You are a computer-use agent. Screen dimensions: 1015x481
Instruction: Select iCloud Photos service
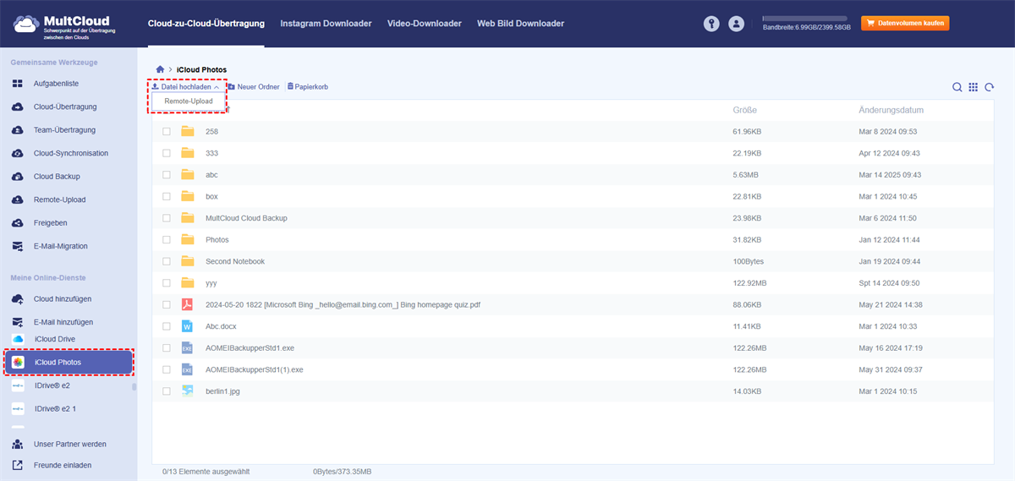point(69,363)
